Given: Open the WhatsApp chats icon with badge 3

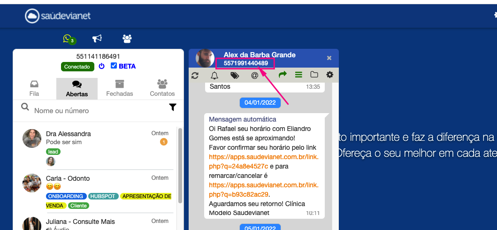Looking at the screenshot, I should tap(69, 39).
